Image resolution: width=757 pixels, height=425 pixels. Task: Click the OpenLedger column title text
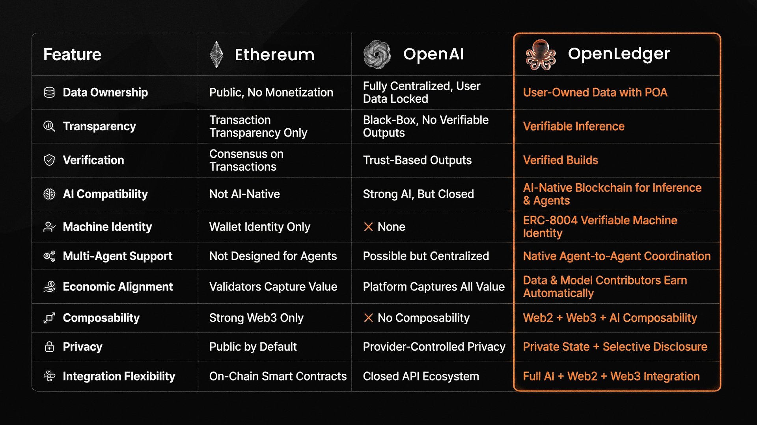[x=619, y=54]
